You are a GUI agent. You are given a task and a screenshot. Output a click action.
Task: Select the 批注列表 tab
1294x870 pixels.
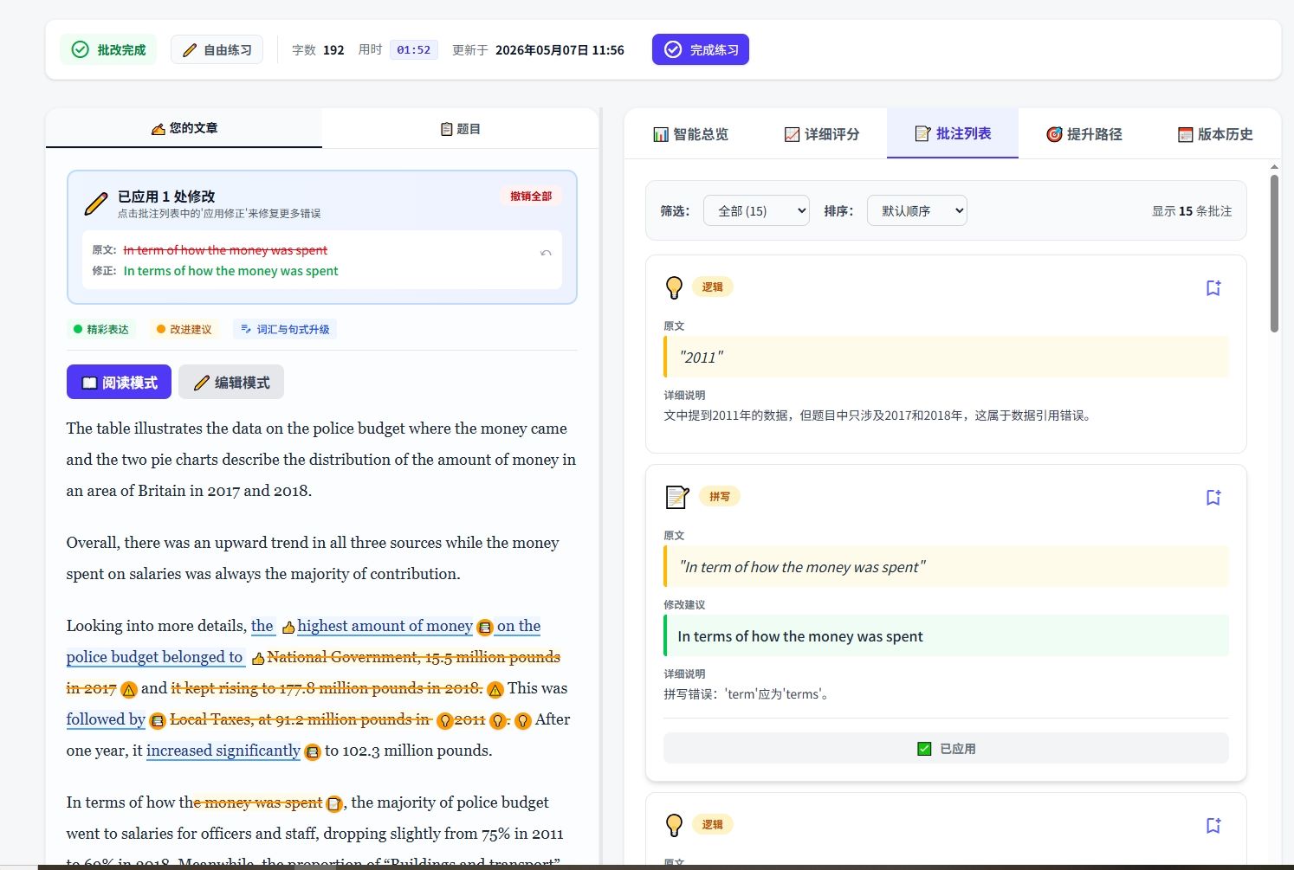(x=953, y=133)
